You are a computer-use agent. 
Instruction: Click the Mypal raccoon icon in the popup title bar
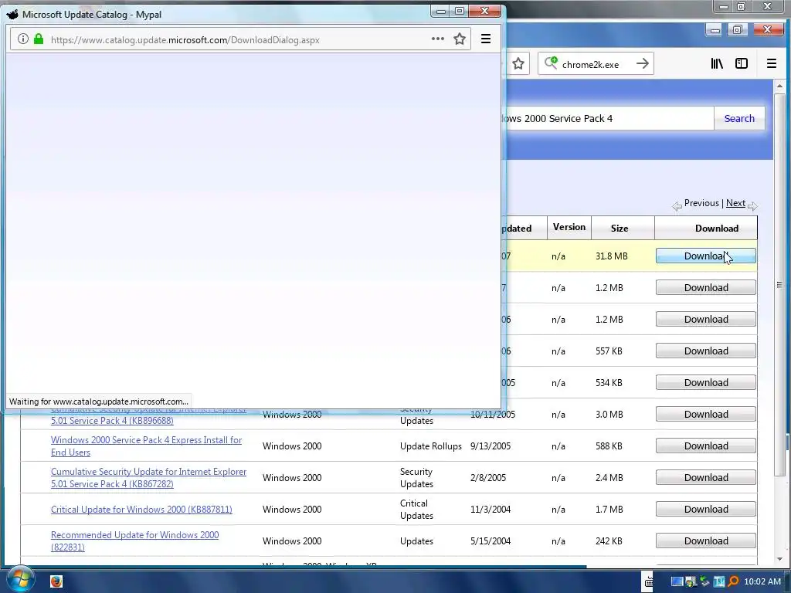tap(12, 14)
